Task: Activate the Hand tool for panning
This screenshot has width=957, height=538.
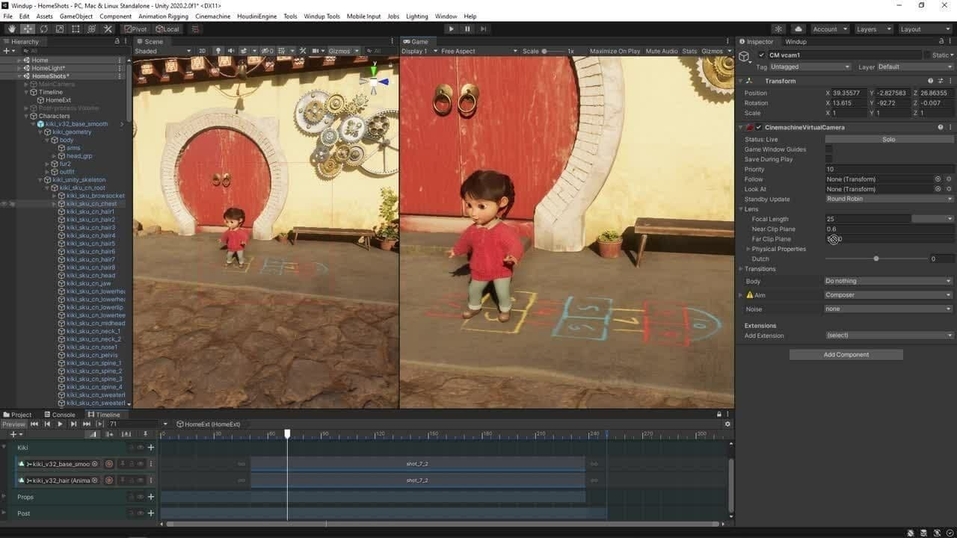Action: pyautogui.click(x=13, y=28)
